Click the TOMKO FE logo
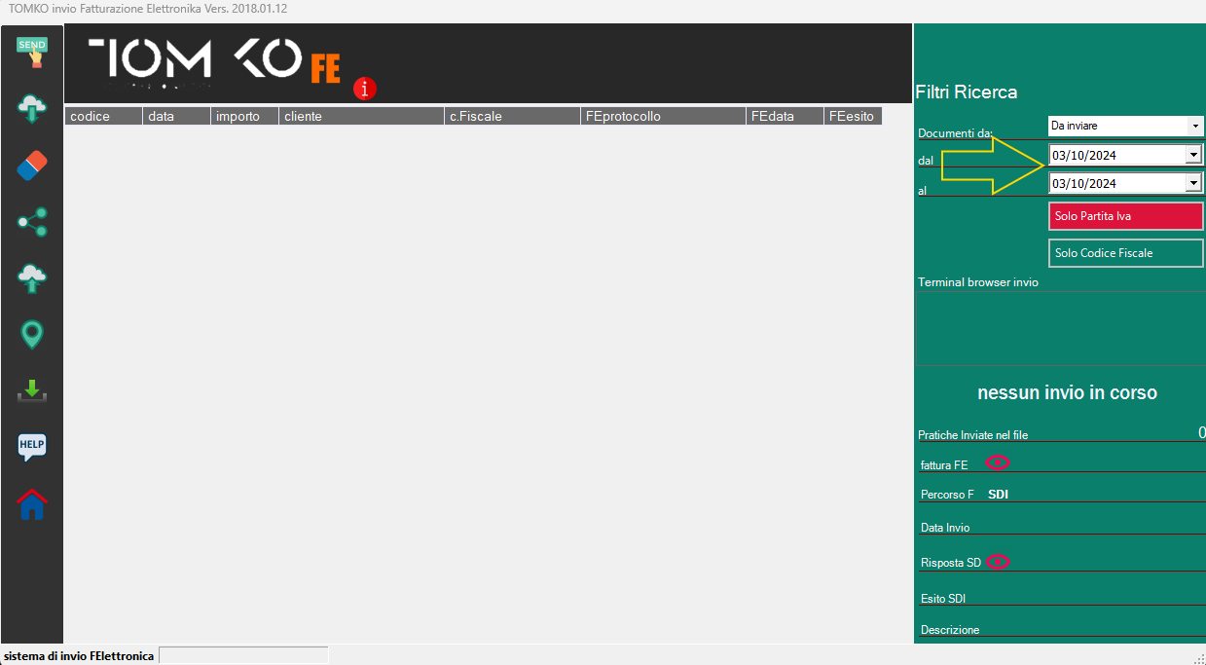The height and width of the screenshot is (665, 1206). coord(214,62)
